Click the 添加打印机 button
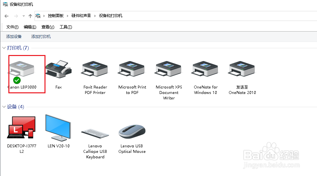The image size is (317, 176). click(41, 36)
